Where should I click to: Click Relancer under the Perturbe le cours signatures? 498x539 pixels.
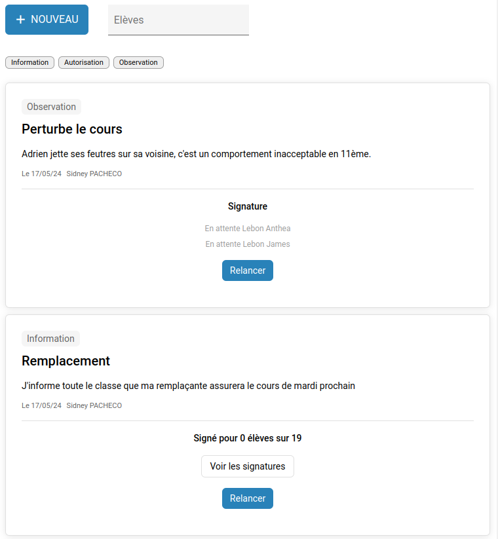pyautogui.click(x=248, y=270)
